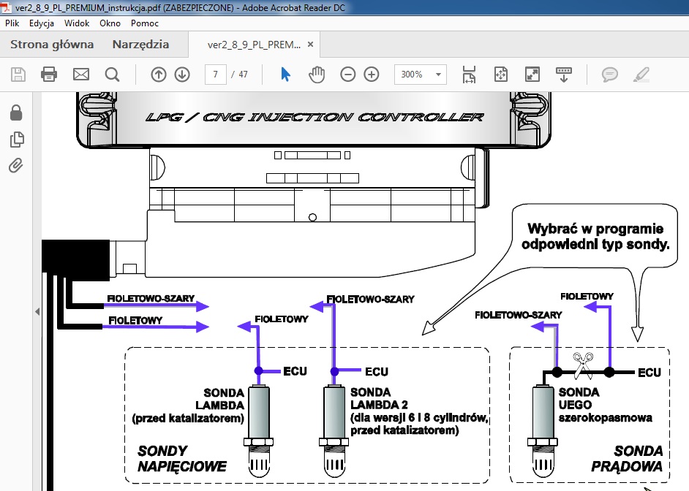This screenshot has width=689, height=491.
Task: Click the security lock icon in sidebar
Action: pos(16,113)
